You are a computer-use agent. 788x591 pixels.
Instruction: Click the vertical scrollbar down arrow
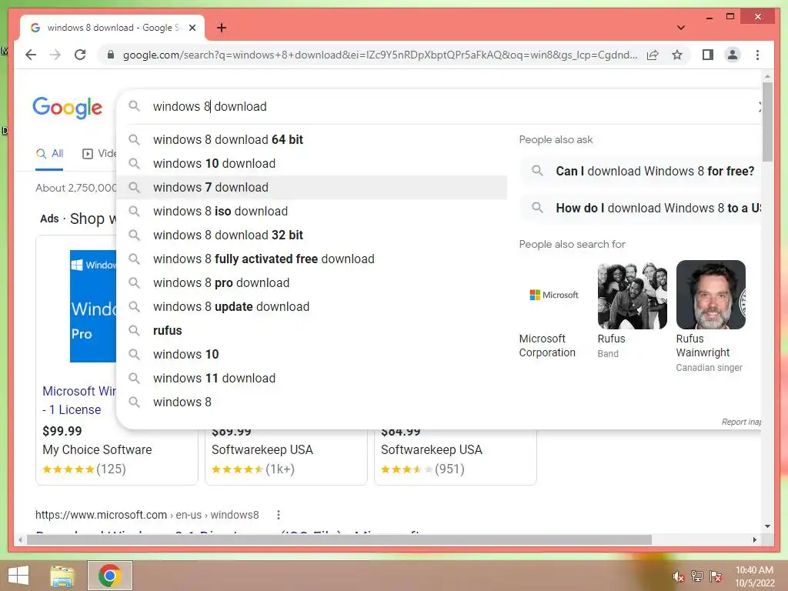pos(767,526)
